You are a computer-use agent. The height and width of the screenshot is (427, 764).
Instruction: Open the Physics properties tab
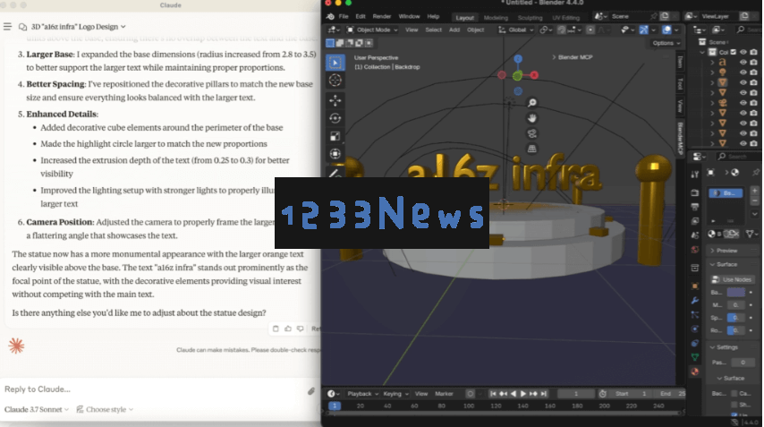pos(695,329)
